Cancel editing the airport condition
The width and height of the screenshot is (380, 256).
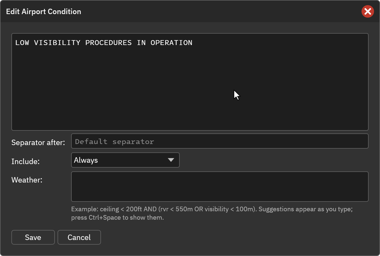(79, 237)
